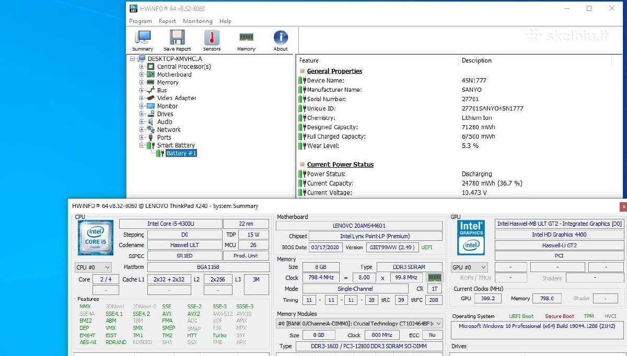Open the Monitoring menu
Screen dimensions: 627x356
pyautogui.click(x=198, y=21)
